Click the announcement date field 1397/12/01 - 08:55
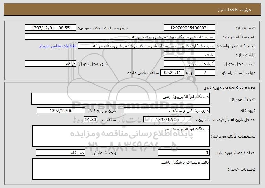The height and width of the screenshot is (188, 265). point(51,28)
